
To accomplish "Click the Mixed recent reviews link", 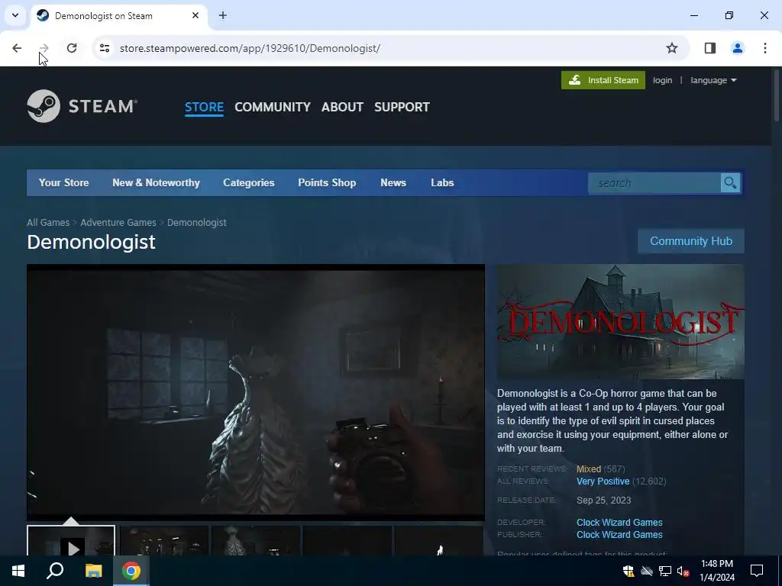I will pyautogui.click(x=589, y=469).
